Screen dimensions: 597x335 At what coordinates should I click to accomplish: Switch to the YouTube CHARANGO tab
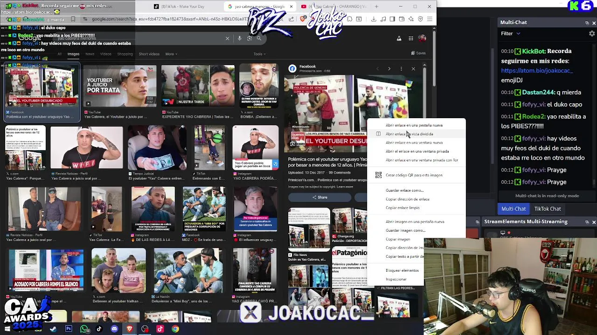tap(333, 7)
